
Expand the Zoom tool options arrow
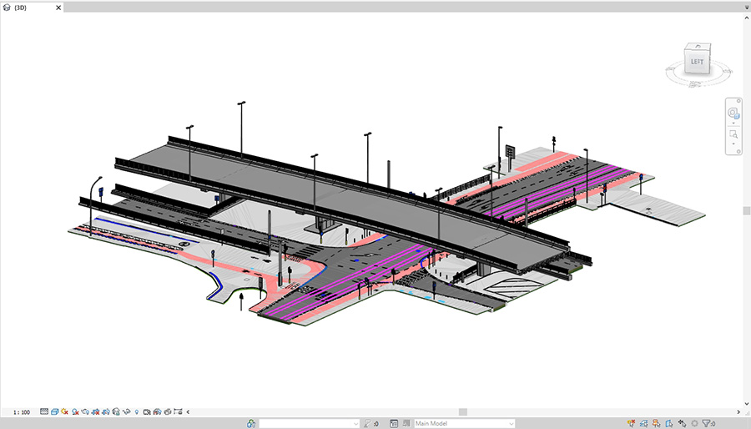point(733,144)
